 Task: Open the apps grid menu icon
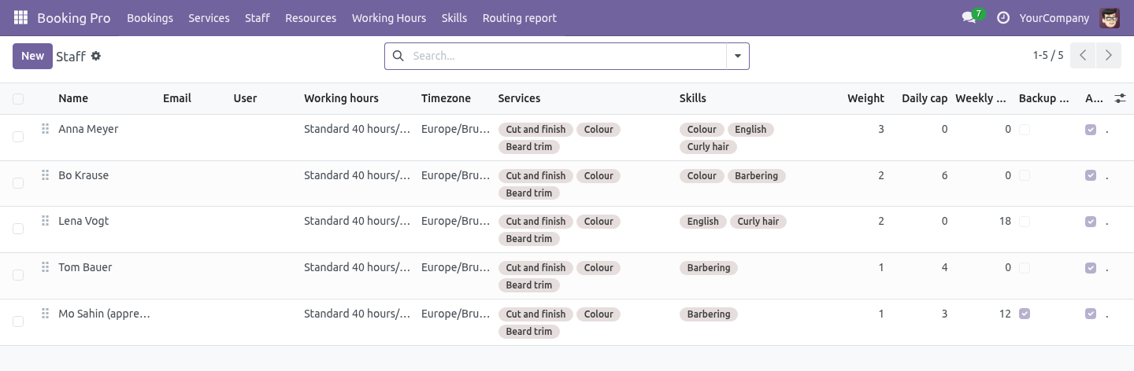[x=20, y=17]
